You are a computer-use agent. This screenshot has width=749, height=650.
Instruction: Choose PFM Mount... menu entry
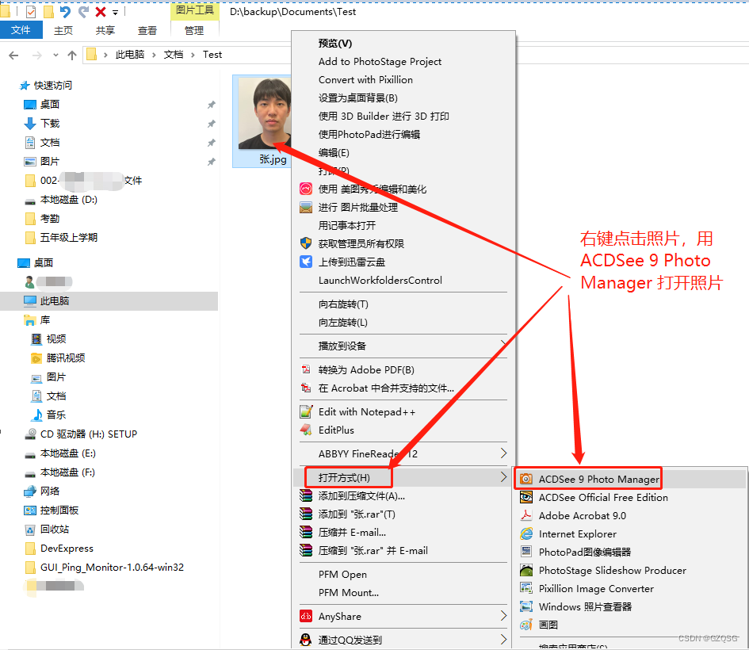pos(349,593)
